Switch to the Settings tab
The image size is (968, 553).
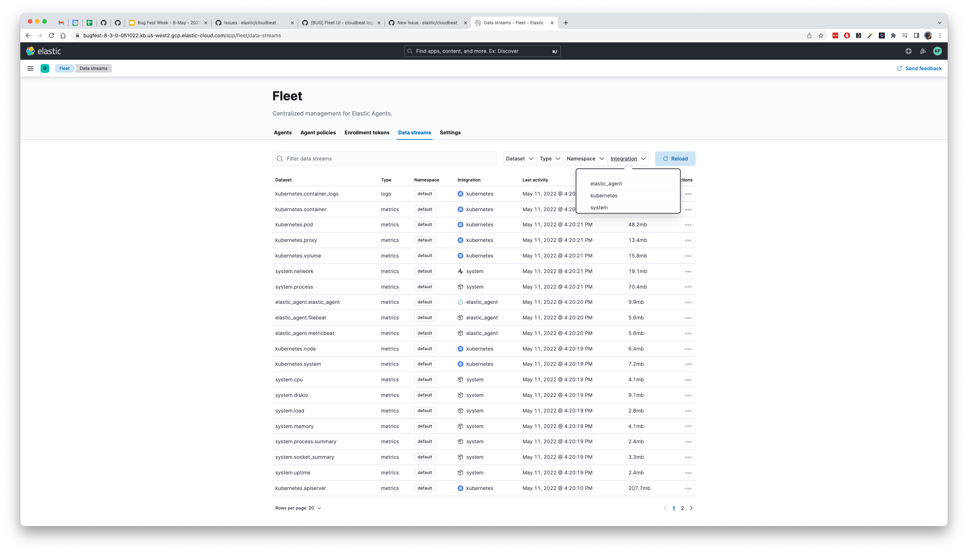(x=450, y=133)
